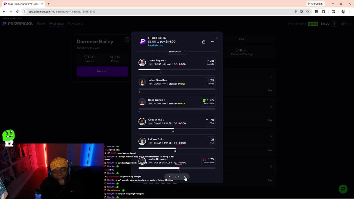The height and width of the screenshot is (199, 354).
Task: Click the PrizePicks logo in header
Action: click(18, 24)
